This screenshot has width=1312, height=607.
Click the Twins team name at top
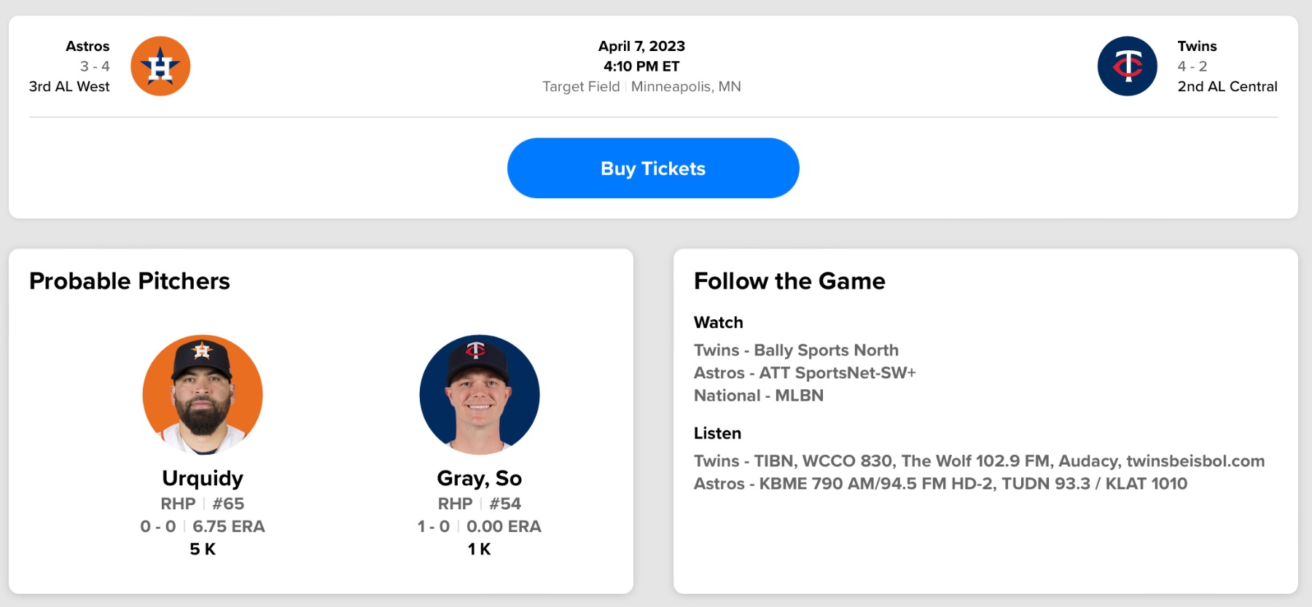[1197, 46]
